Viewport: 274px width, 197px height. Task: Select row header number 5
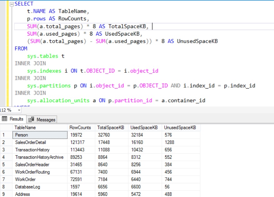[6, 165]
